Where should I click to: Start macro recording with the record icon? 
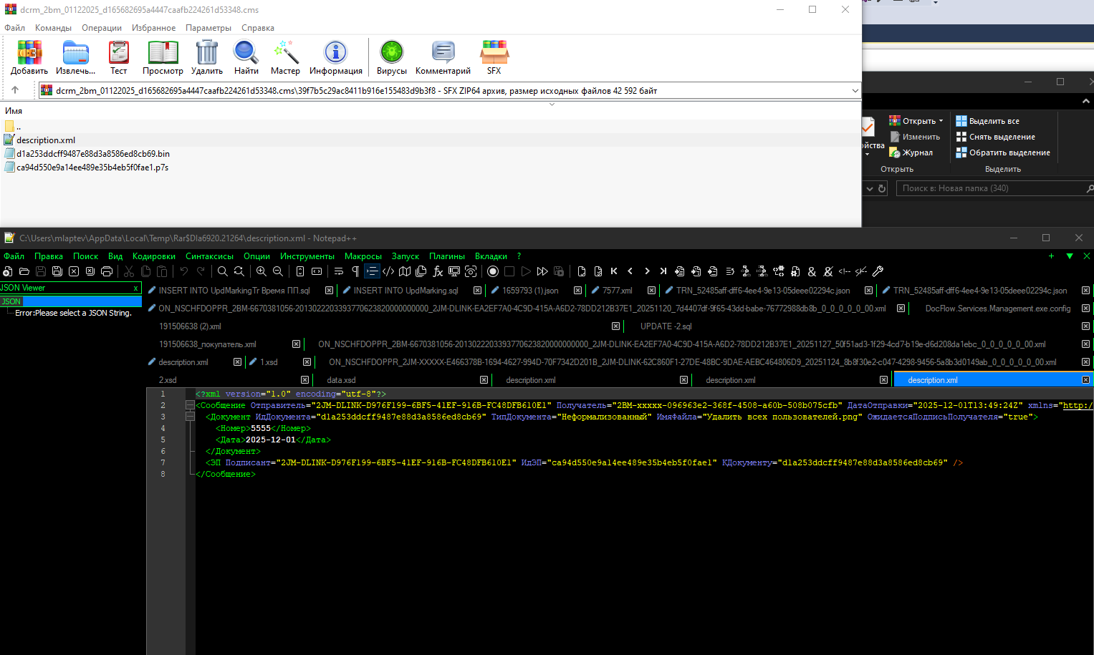(493, 271)
